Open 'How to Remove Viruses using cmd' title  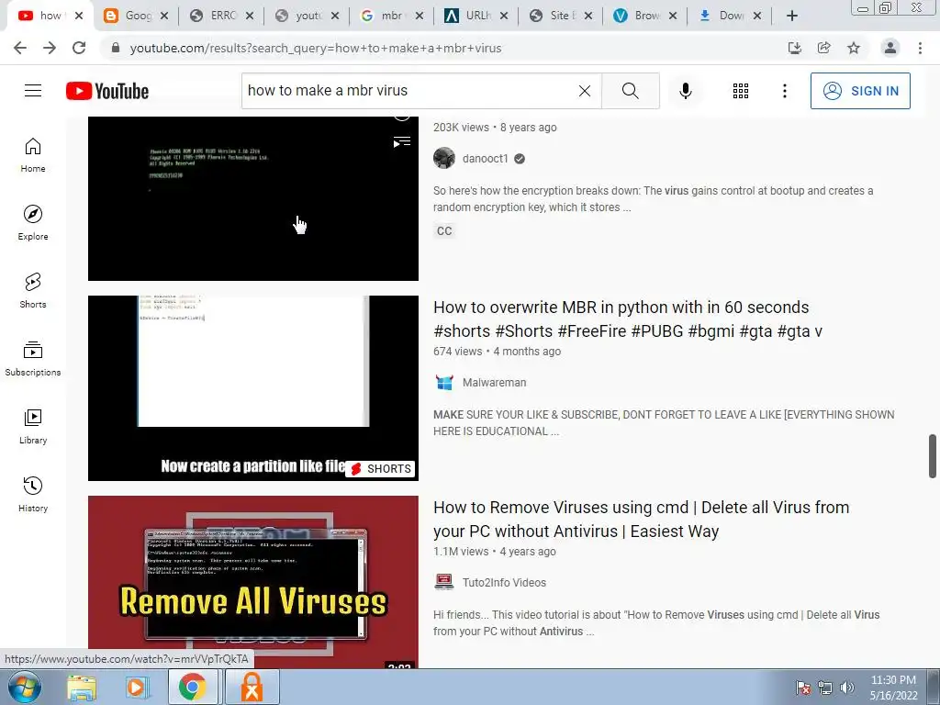point(641,520)
